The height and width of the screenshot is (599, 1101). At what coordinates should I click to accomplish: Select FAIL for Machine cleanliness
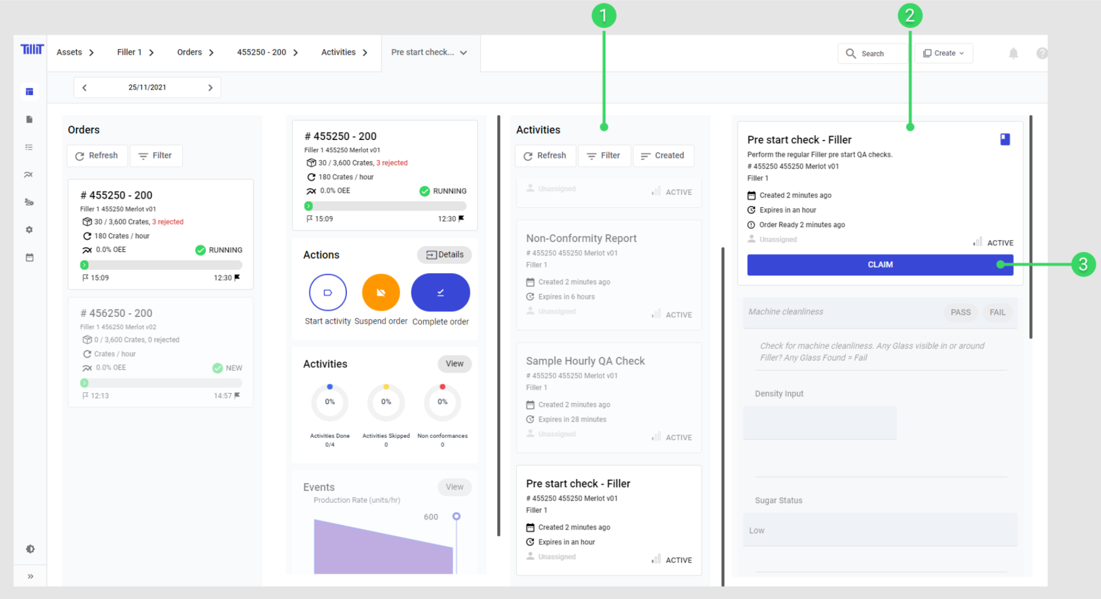997,312
